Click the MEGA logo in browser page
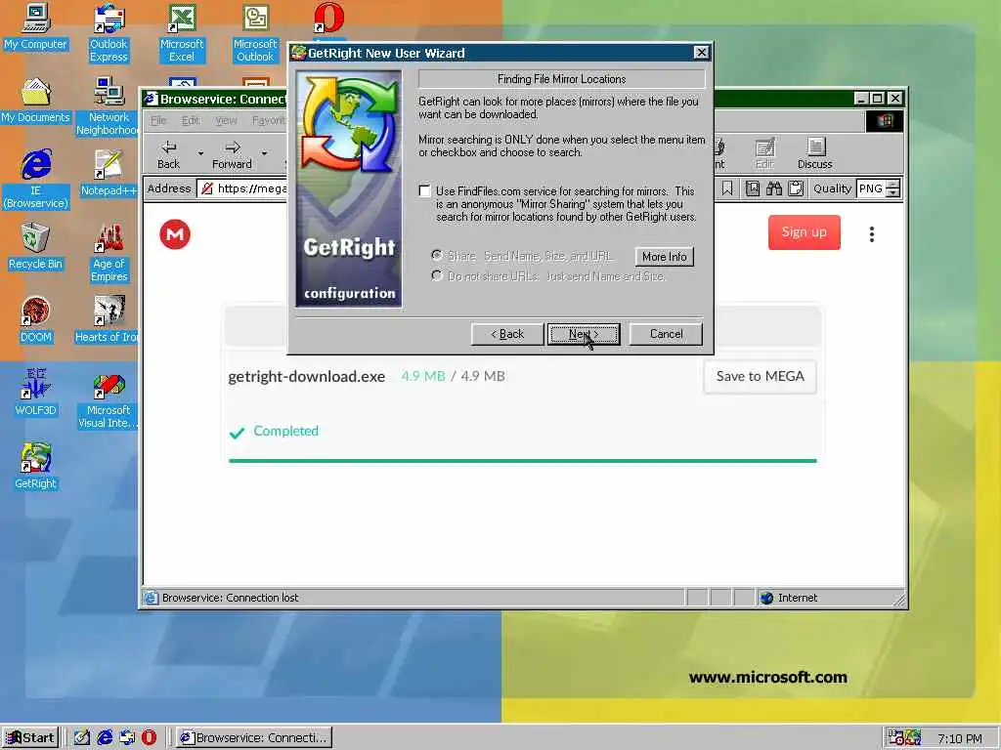This screenshot has width=1001, height=750. coord(175,234)
